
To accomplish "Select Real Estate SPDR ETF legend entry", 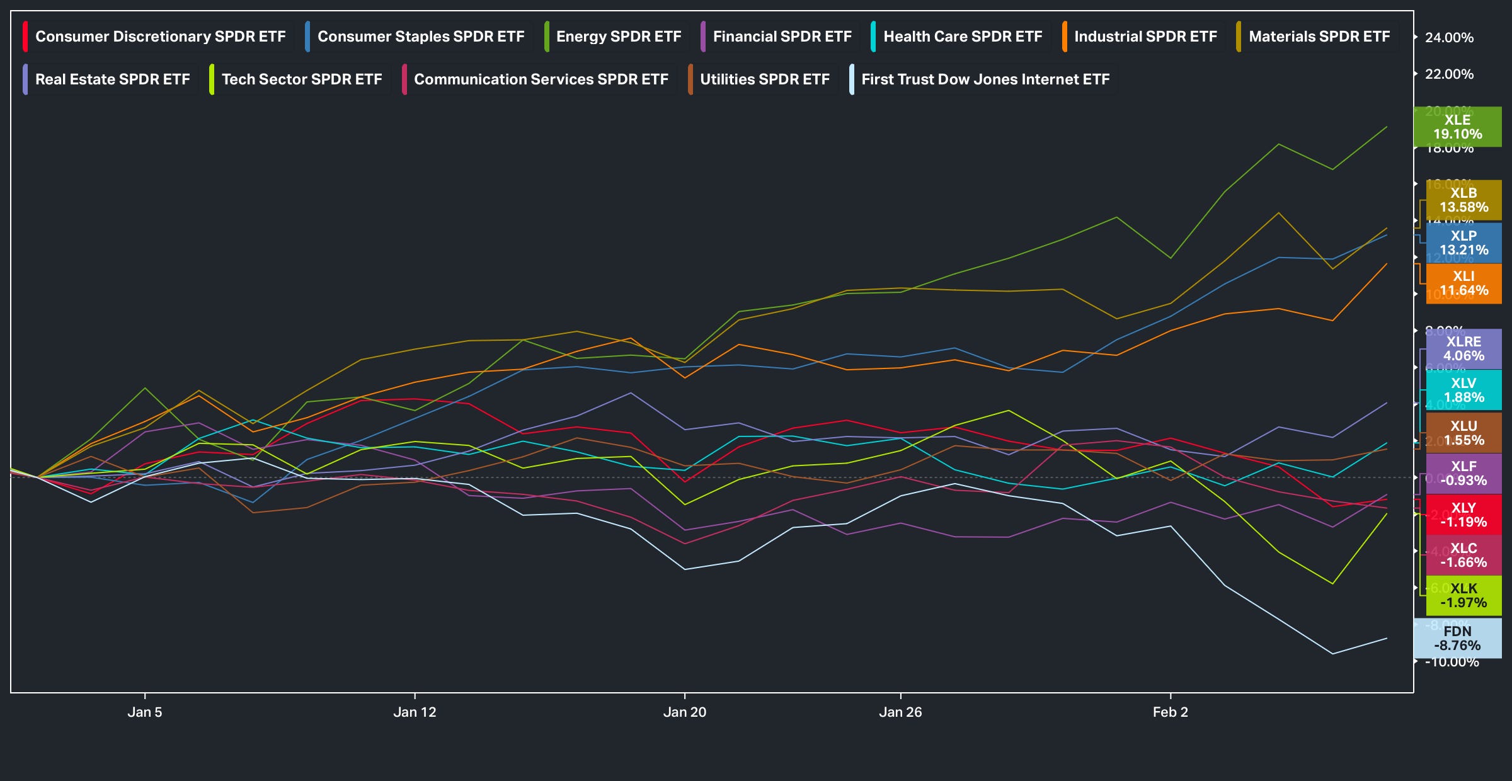I will [x=112, y=79].
